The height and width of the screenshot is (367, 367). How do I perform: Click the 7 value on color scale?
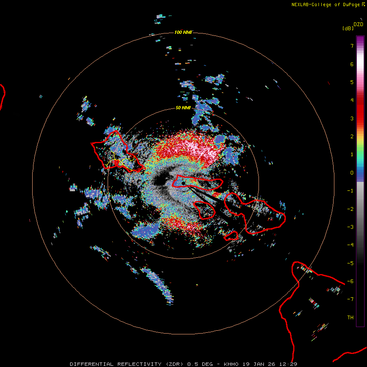point(352,46)
